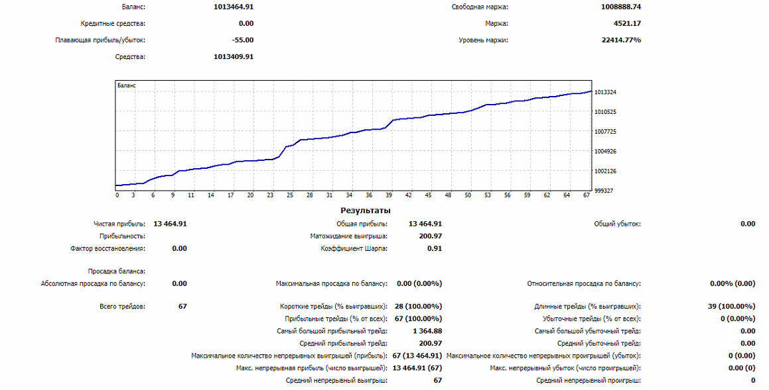
Task: Select the Средства value 1013409.91
Action: (x=234, y=57)
